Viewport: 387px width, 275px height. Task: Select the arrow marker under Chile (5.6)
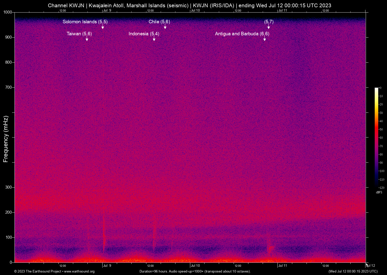(x=165, y=27)
